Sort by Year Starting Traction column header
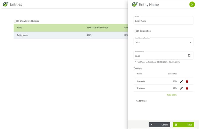This screenshot has width=199, height=129. (x=97, y=28)
